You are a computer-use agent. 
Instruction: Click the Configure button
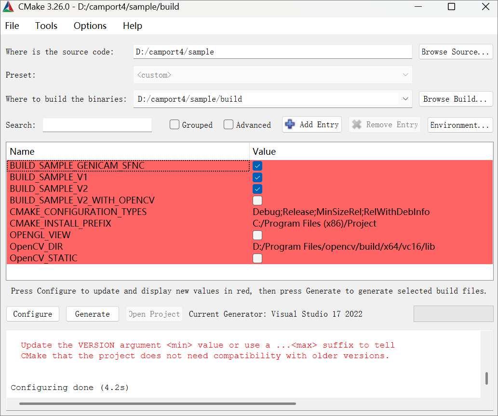tap(33, 314)
